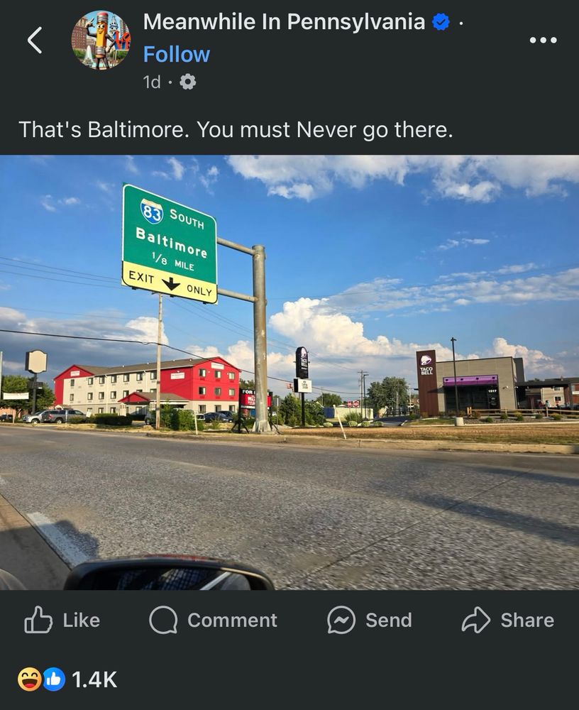
Task: Tap the Like label text
Action: pyautogui.click(x=82, y=621)
